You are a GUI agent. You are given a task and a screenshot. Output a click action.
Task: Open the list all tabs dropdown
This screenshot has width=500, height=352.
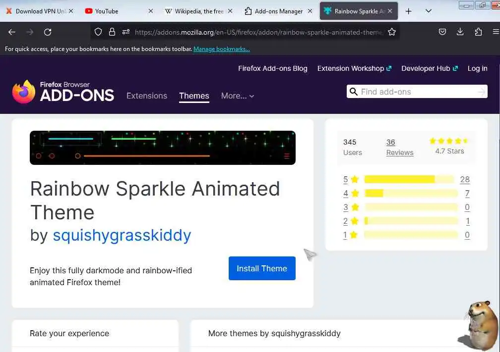click(x=429, y=11)
